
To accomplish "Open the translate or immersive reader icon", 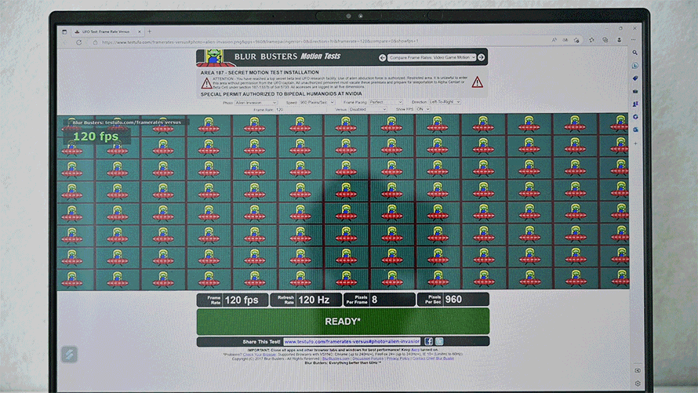I will click(x=565, y=40).
